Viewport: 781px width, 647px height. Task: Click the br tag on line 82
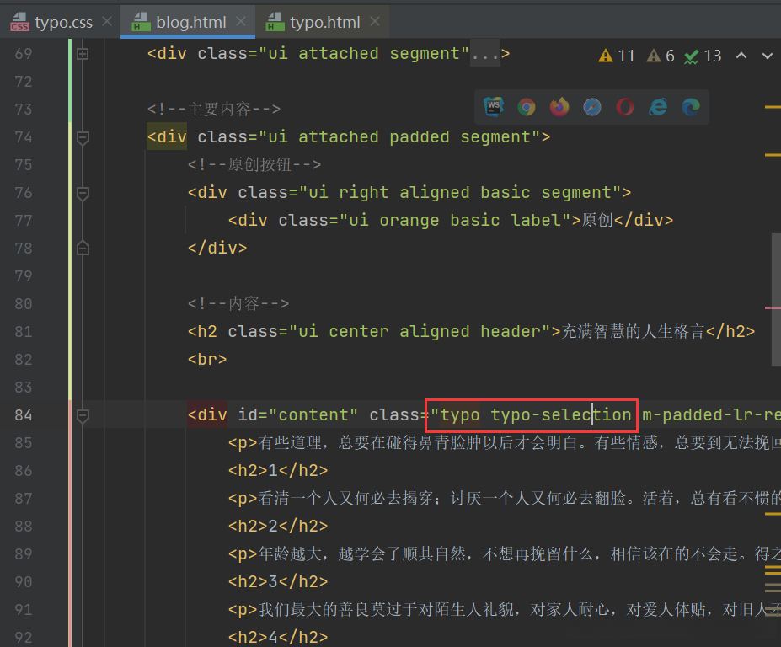[207, 360]
